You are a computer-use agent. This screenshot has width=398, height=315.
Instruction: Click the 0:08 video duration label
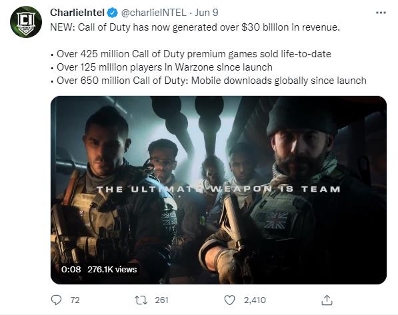click(71, 269)
